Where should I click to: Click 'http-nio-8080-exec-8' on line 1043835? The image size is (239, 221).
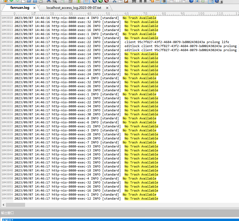(70, 118)
